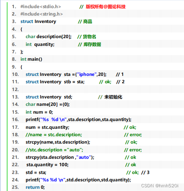Image resolution: width=184 pixels, height=191 pixels.
Task: Click the comment 商品 on line 3
Action: click(85, 21)
